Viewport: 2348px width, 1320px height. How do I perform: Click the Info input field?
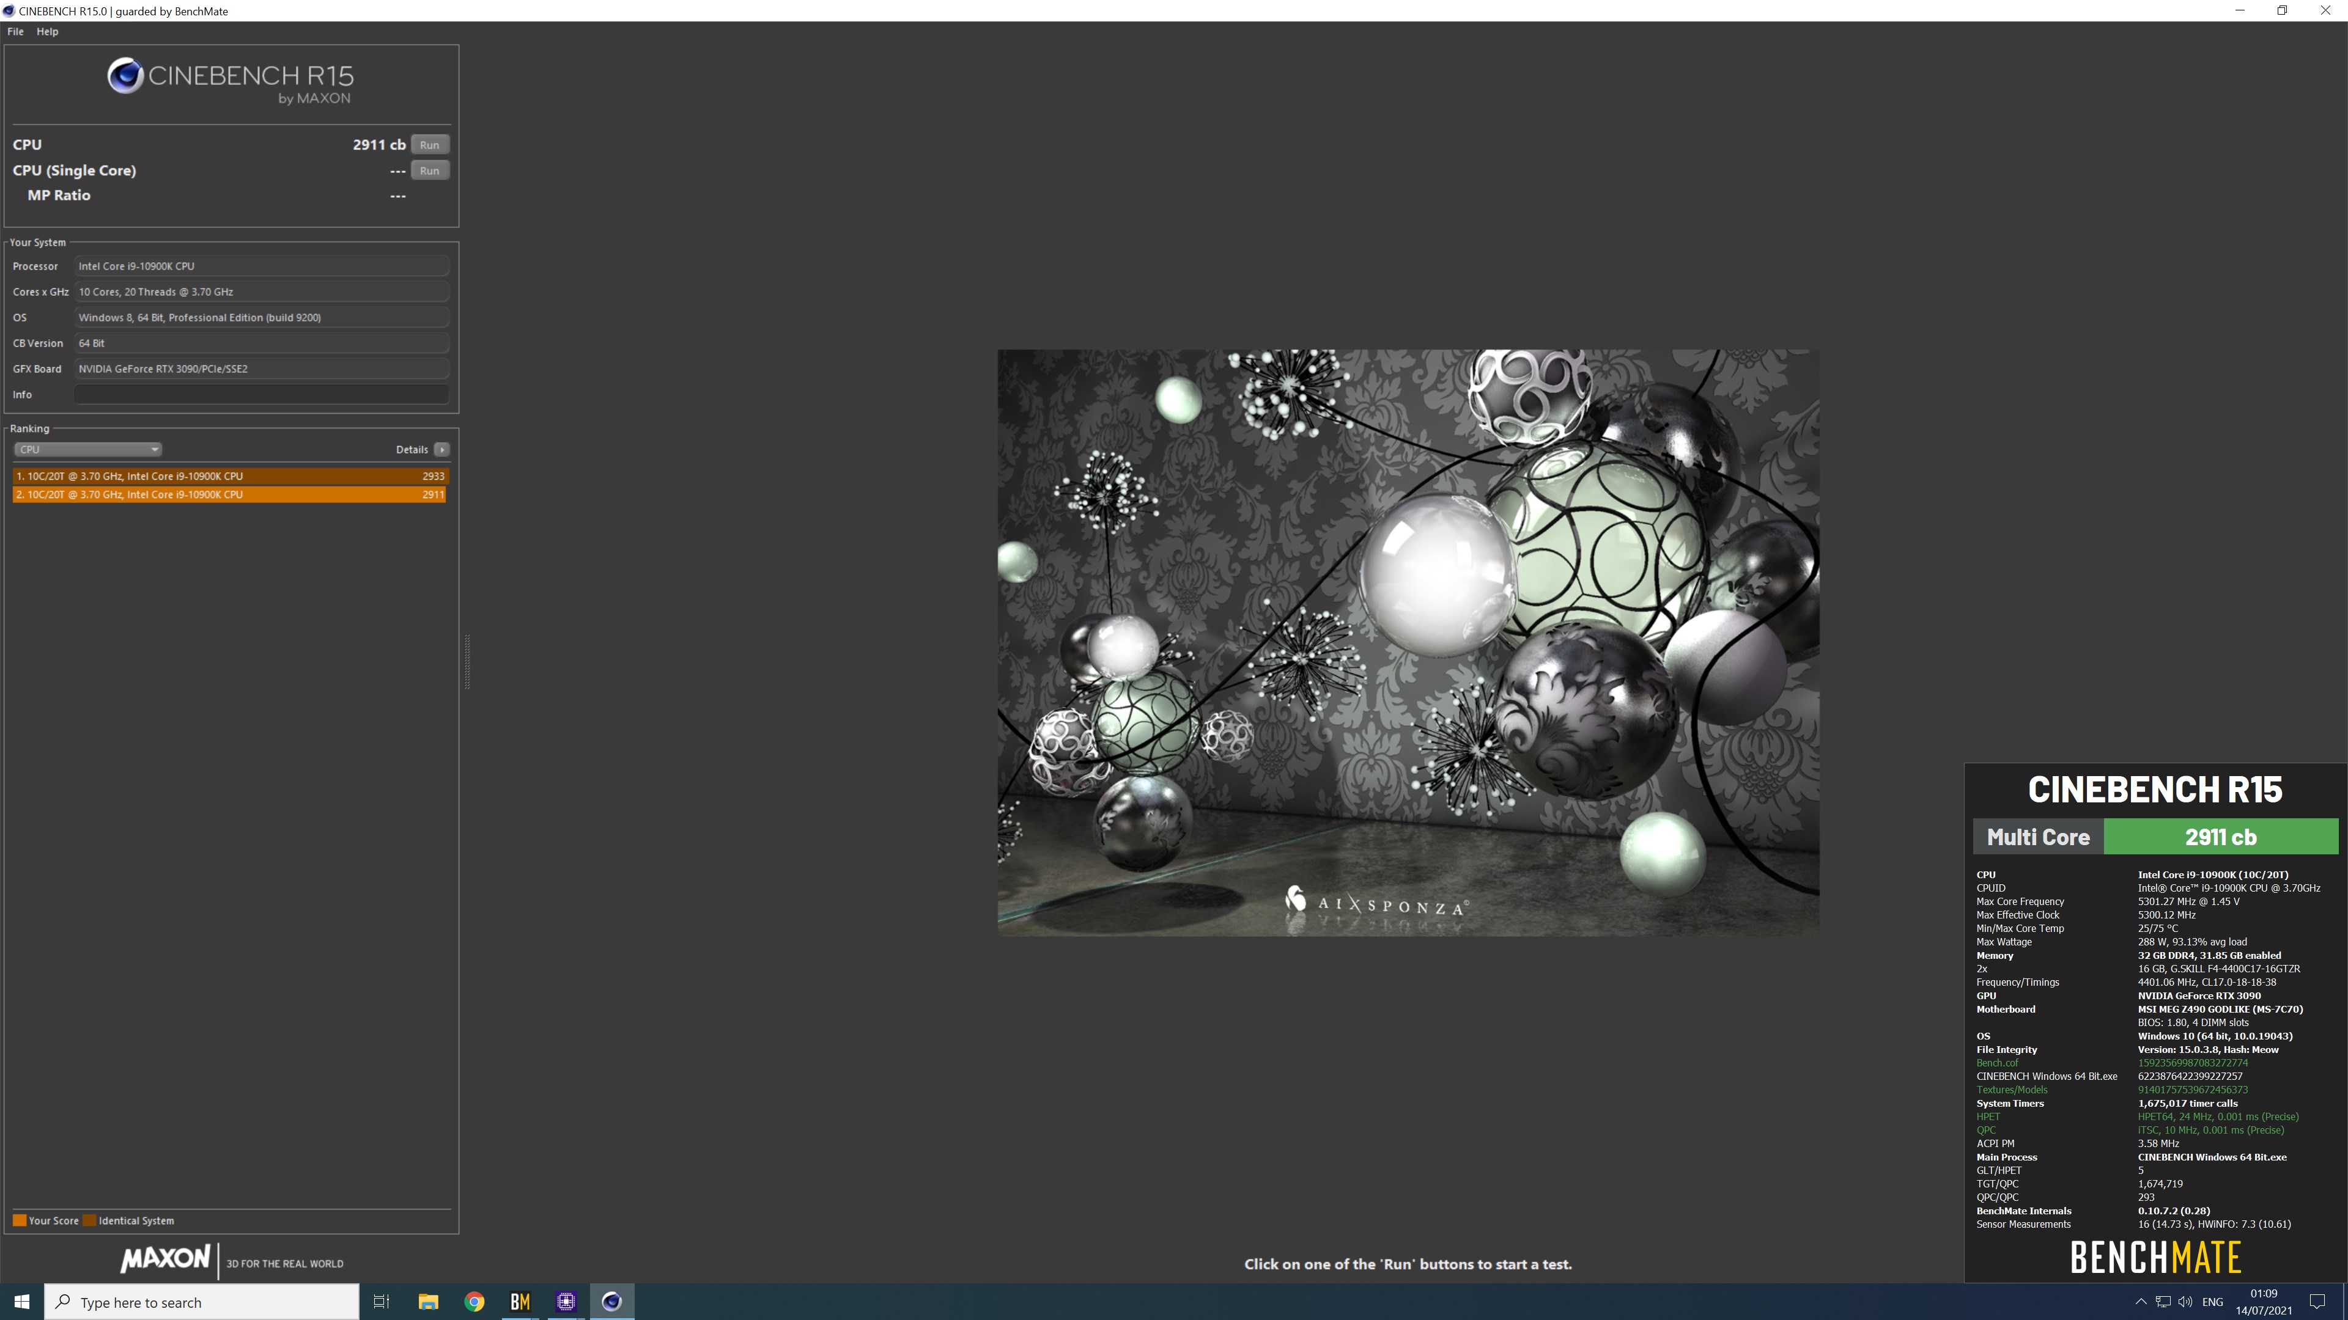coord(262,394)
